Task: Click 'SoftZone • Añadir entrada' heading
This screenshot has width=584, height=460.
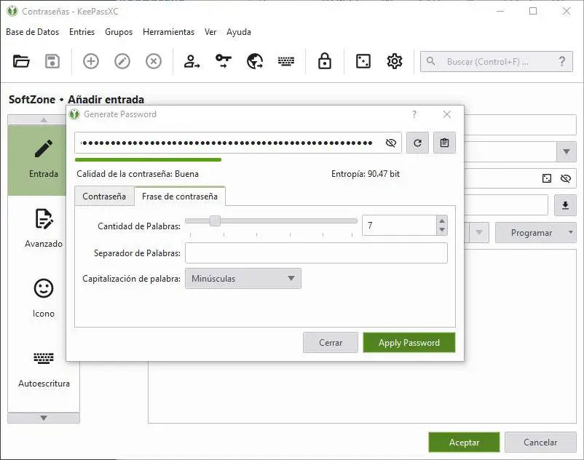Action: coord(76,100)
